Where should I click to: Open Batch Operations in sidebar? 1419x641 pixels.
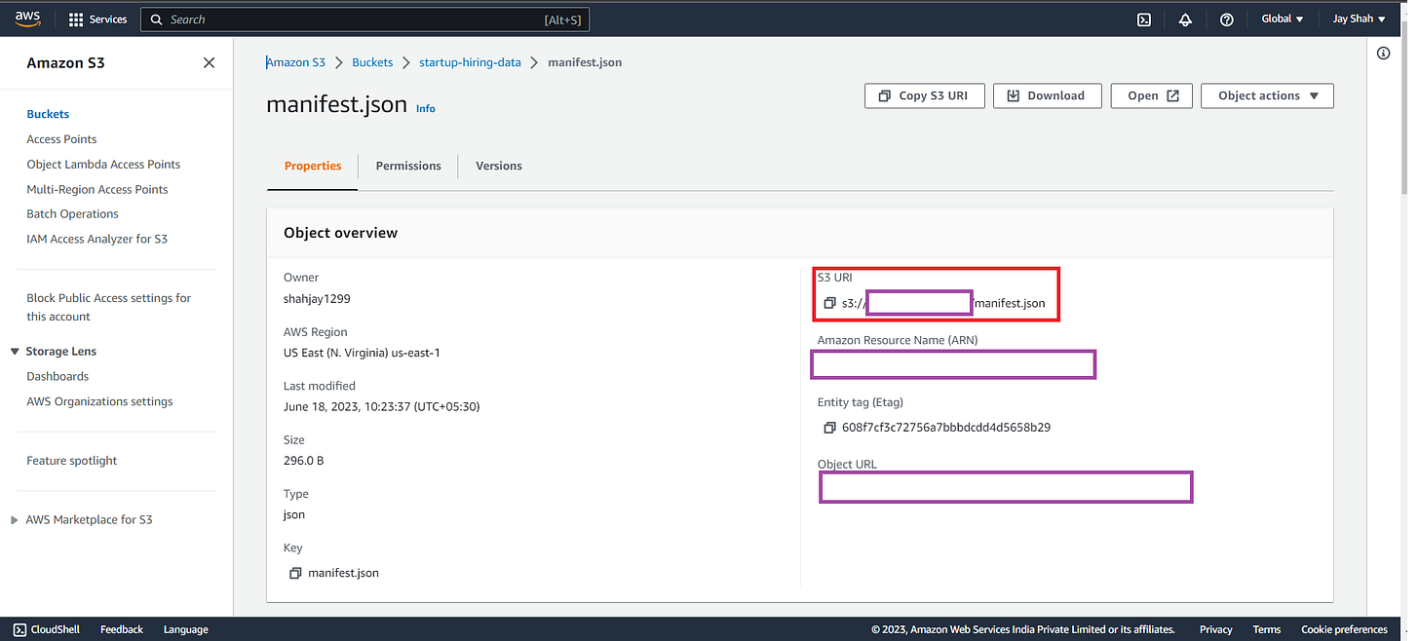click(x=72, y=213)
